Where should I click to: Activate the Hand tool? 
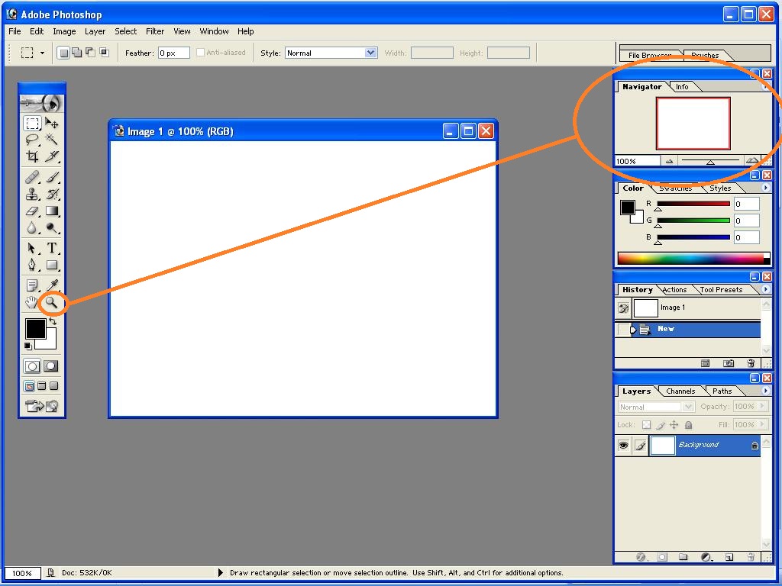(x=32, y=303)
